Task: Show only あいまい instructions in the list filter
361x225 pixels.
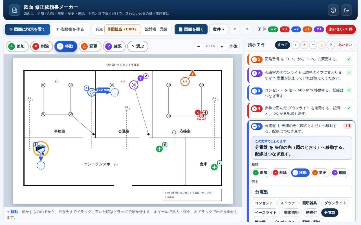Action: 345,45
